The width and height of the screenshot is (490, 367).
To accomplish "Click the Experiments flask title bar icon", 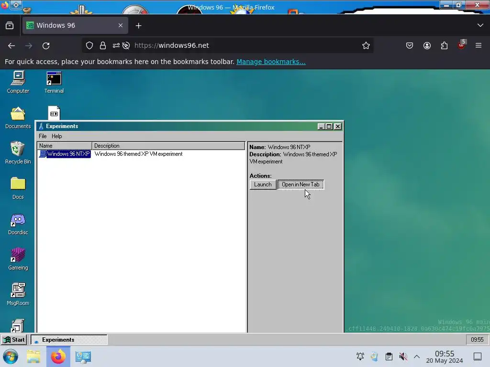I will pos(41,126).
